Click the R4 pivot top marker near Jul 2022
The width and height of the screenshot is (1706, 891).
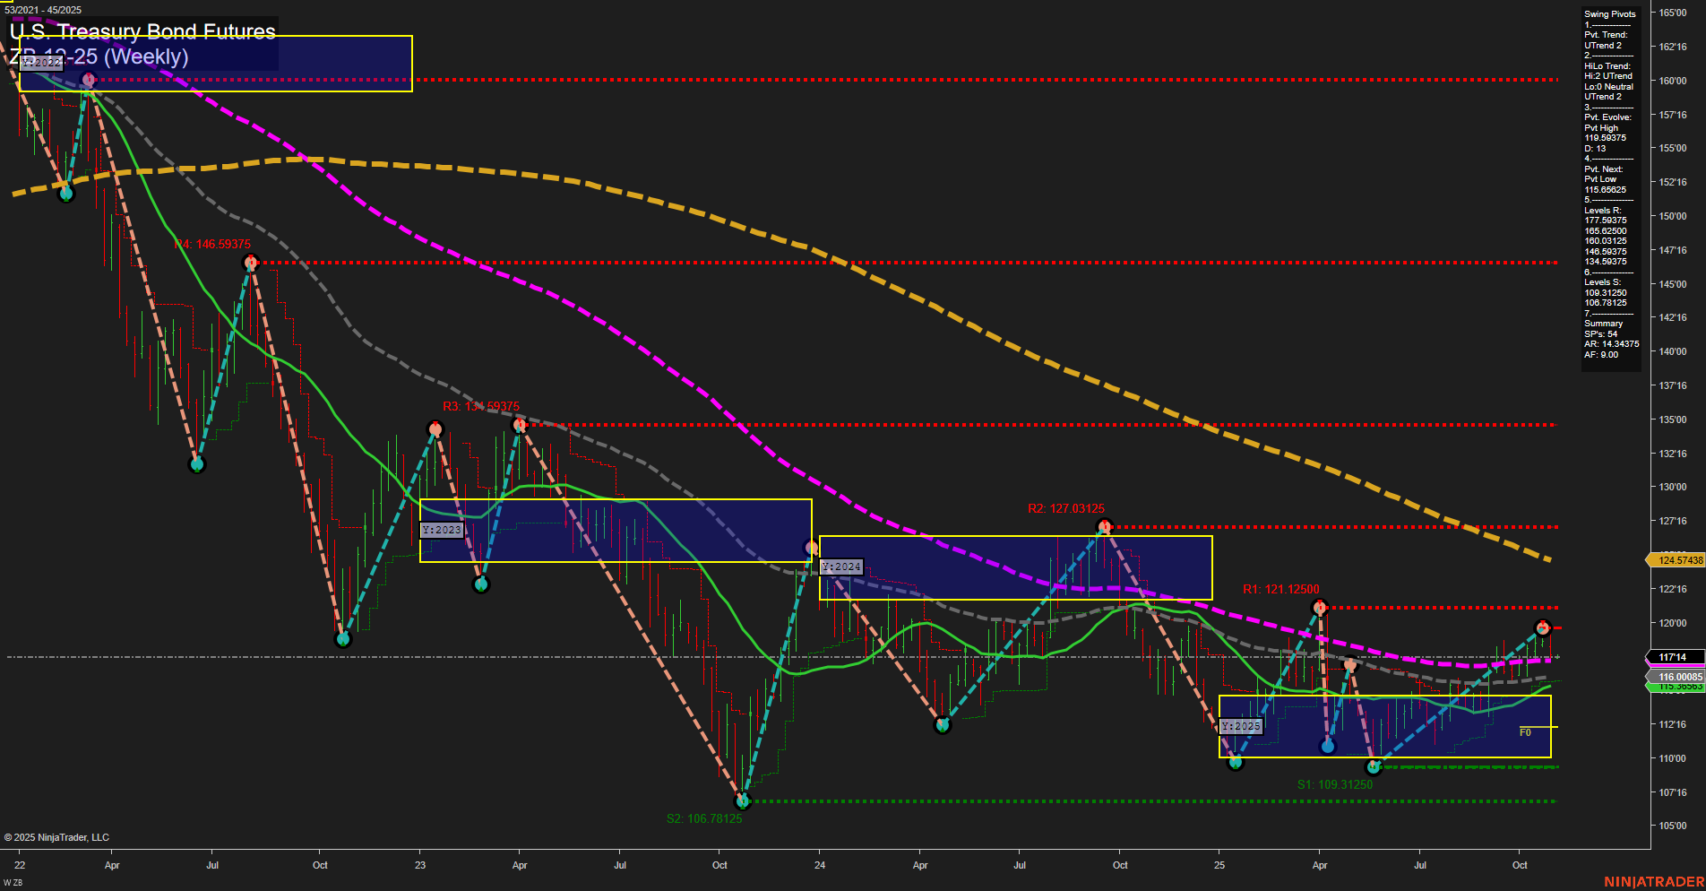pyautogui.click(x=250, y=262)
